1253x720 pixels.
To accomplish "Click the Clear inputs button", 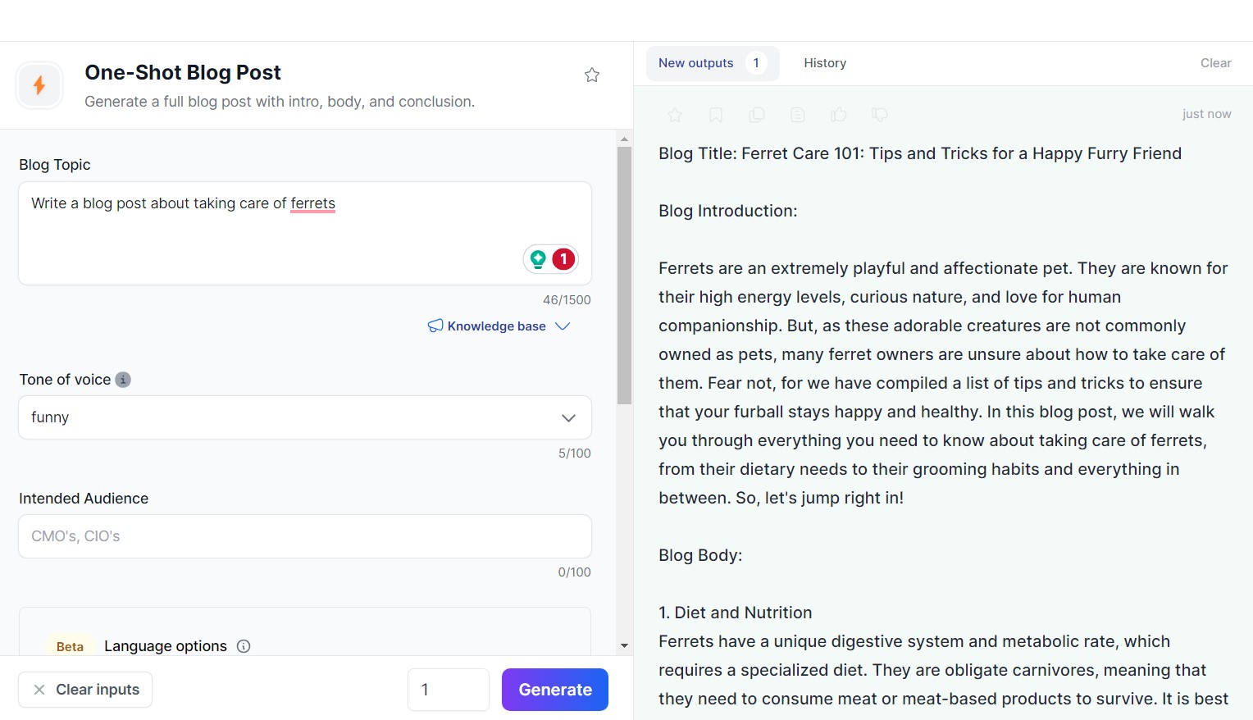I will 85,690.
